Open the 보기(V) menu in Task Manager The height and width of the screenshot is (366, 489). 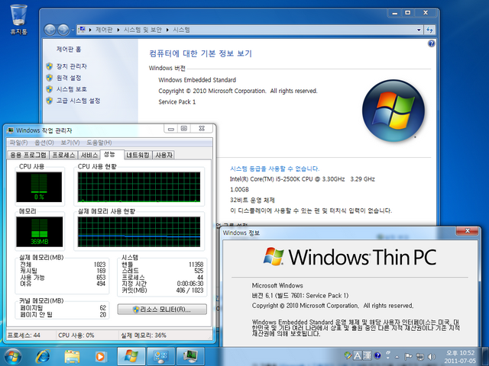coord(70,143)
